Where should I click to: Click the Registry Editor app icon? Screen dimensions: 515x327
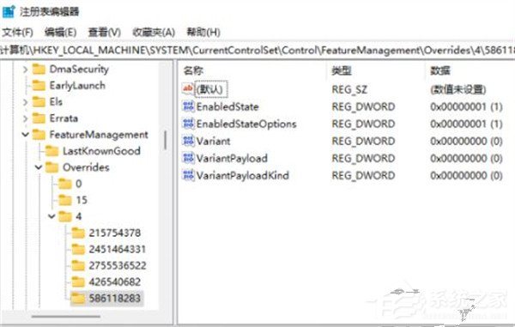tap(9, 11)
